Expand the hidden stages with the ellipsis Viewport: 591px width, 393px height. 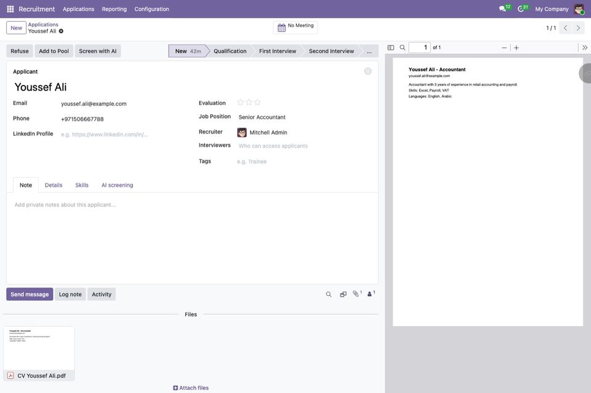tap(369, 51)
